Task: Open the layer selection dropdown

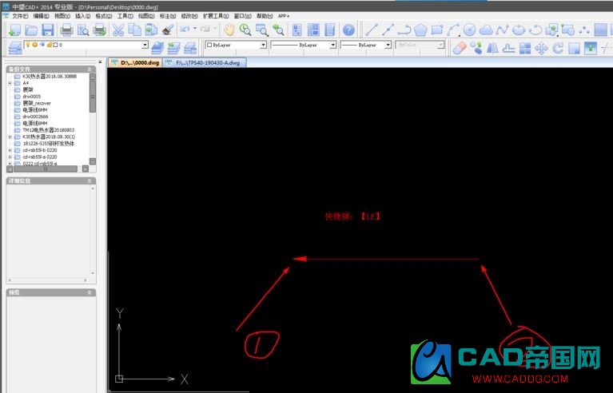Action: click(x=145, y=45)
